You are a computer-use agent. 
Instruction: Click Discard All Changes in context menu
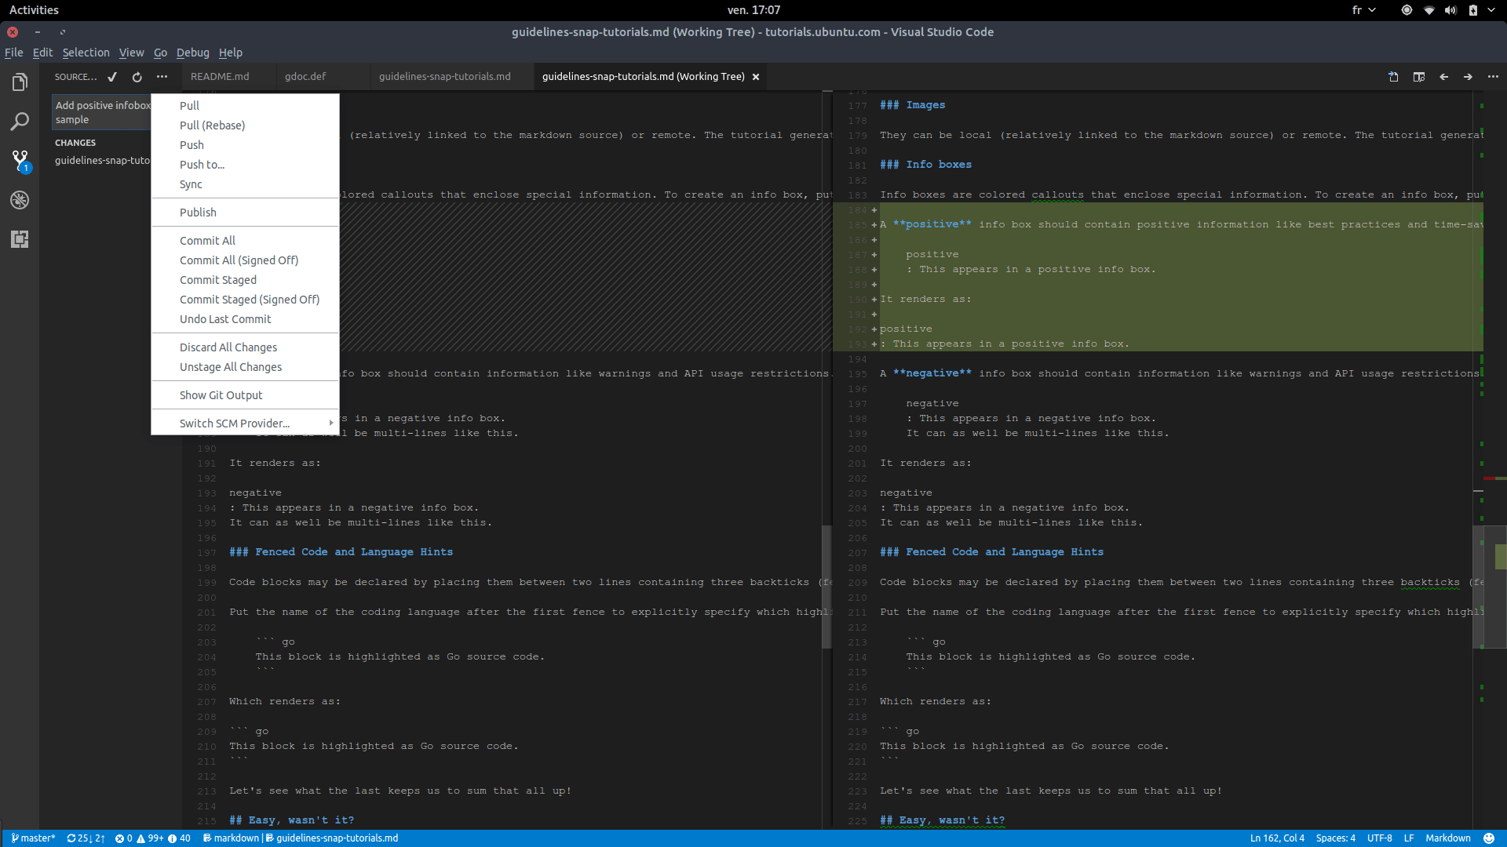(x=227, y=347)
